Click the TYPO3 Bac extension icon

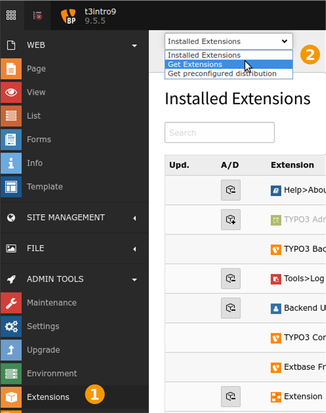(x=276, y=250)
